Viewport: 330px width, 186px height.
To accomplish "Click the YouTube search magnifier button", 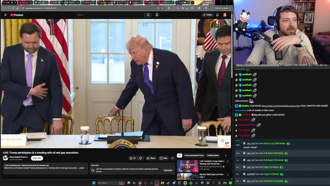I will tap(148, 15).
